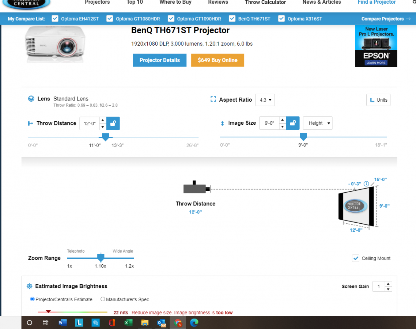Screen dimensions: 416x329
Task: Uncheck Optoma EH412ST in compare list
Action: coord(55,19)
